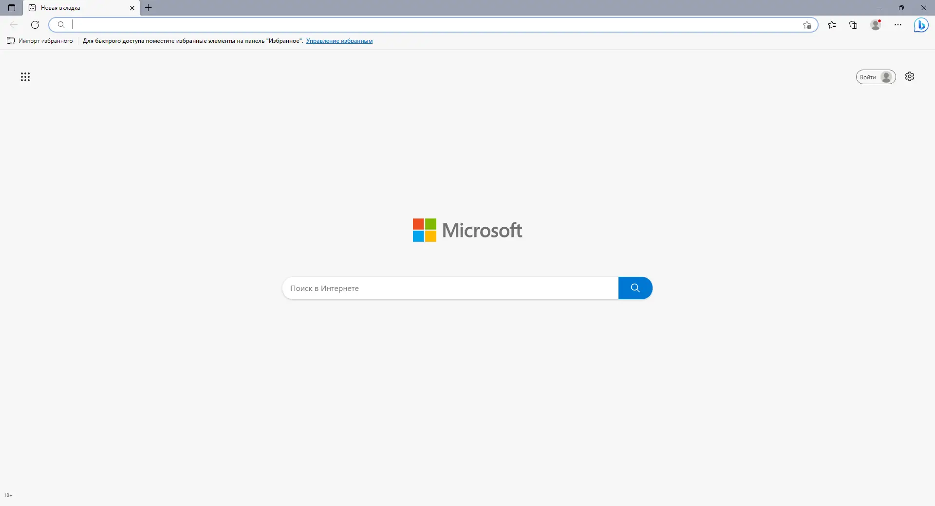Open the Collections icon
The width and height of the screenshot is (935, 506).
pos(853,25)
